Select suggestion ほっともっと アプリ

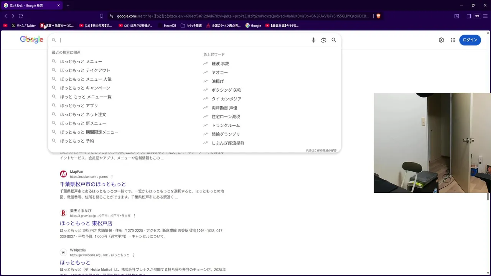79,105
